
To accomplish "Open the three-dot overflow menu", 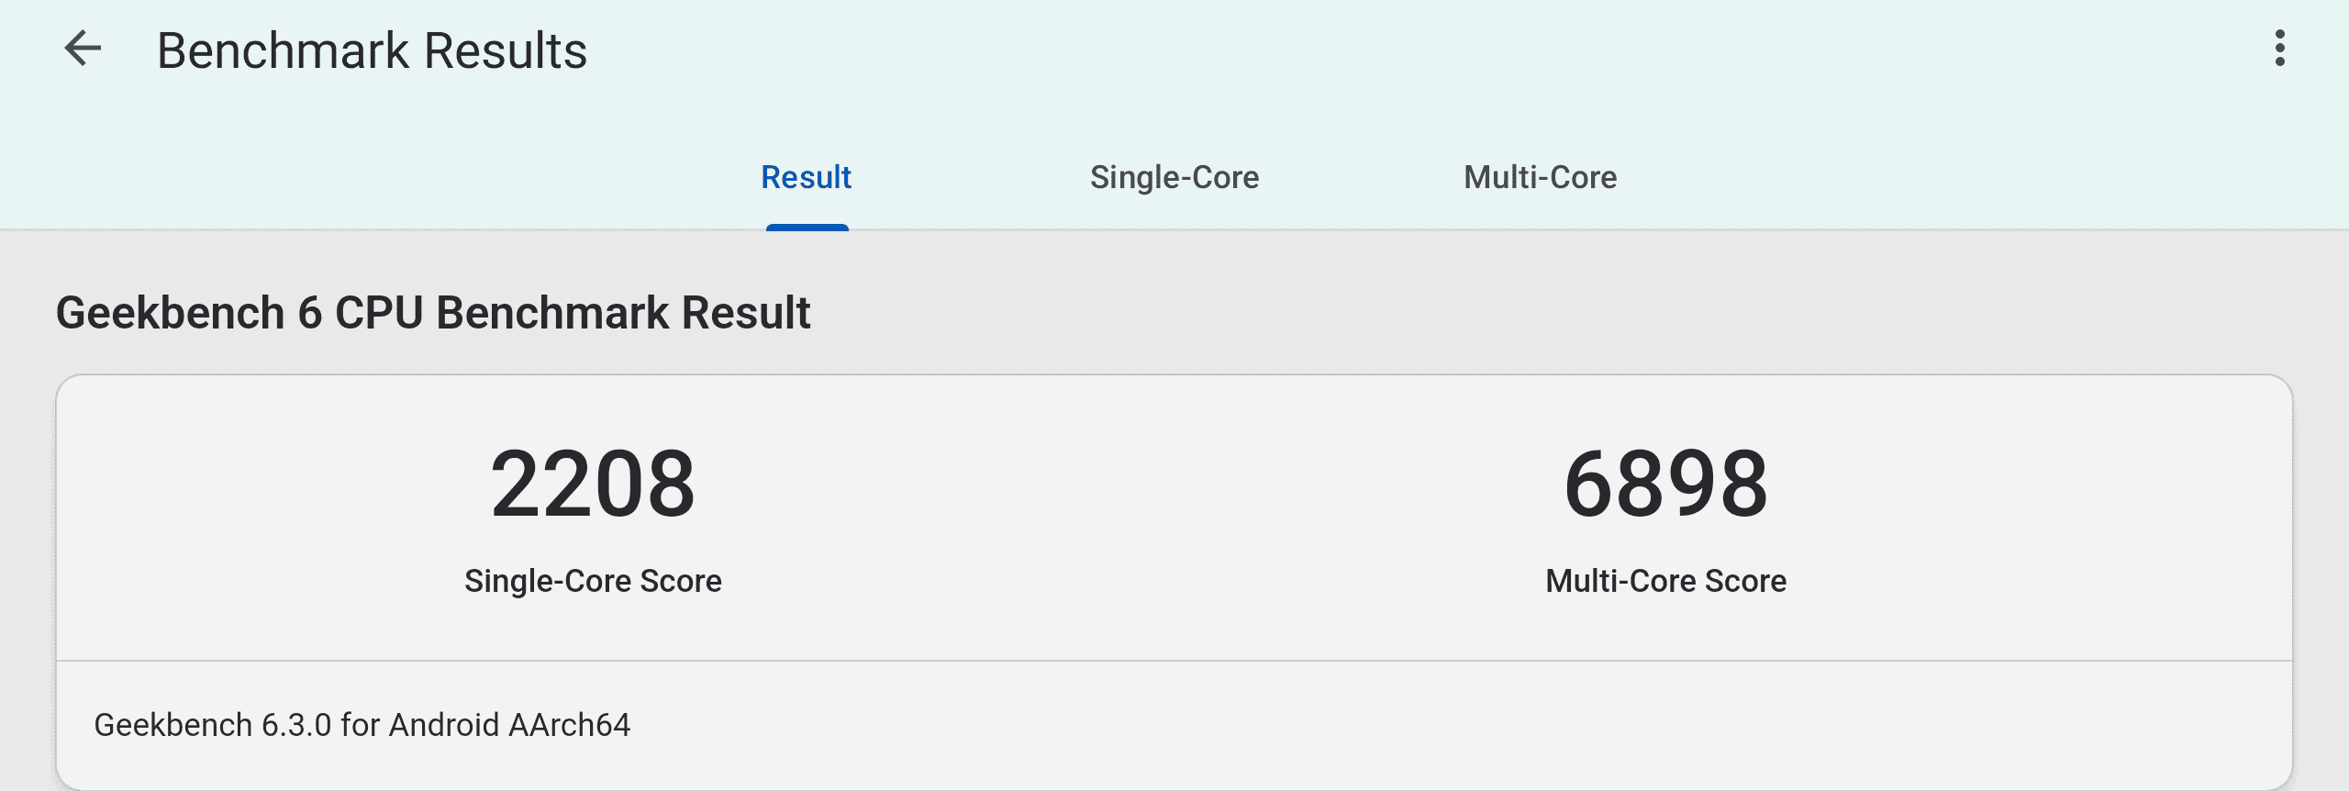I will 2279,49.
